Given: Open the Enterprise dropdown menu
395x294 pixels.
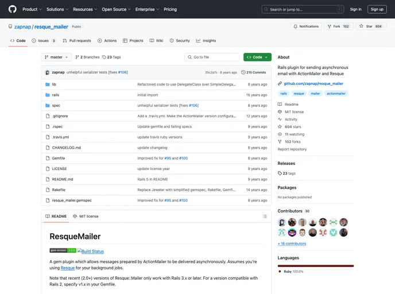Looking at the screenshot, I should (x=147, y=9).
